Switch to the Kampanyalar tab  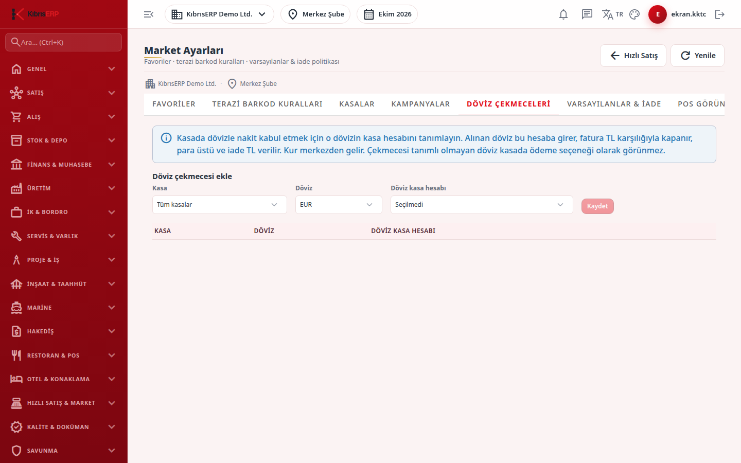[421, 104]
